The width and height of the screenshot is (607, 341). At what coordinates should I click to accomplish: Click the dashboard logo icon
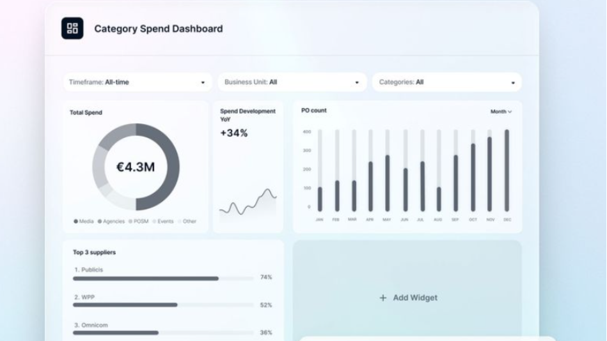[x=72, y=28]
